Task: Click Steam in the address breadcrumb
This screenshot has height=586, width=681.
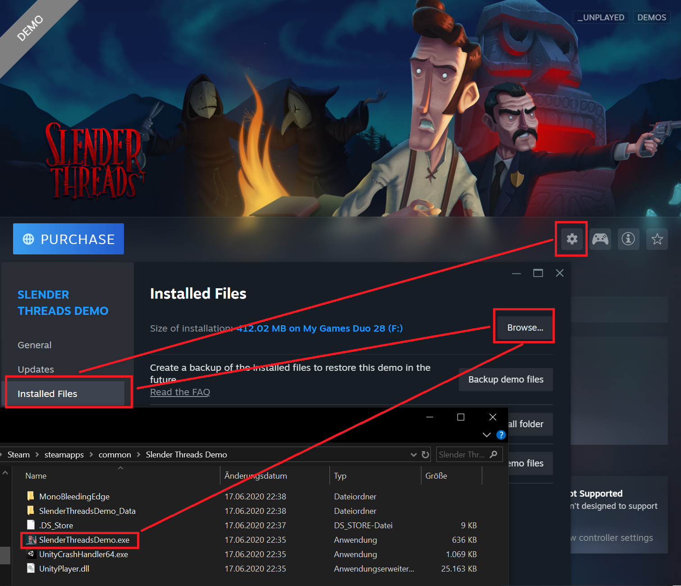Action: coord(18,455)
